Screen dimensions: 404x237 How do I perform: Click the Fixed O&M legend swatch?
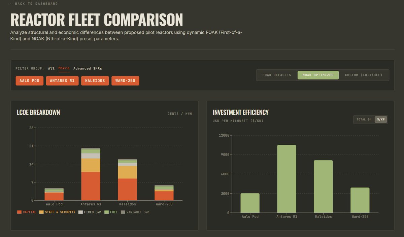click(x=80, y=212)
